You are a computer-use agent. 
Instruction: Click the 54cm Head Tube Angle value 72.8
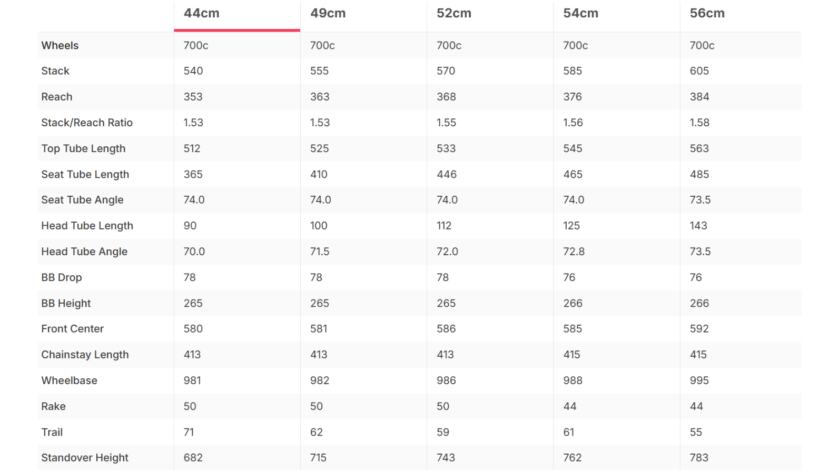tap(574, 252)
